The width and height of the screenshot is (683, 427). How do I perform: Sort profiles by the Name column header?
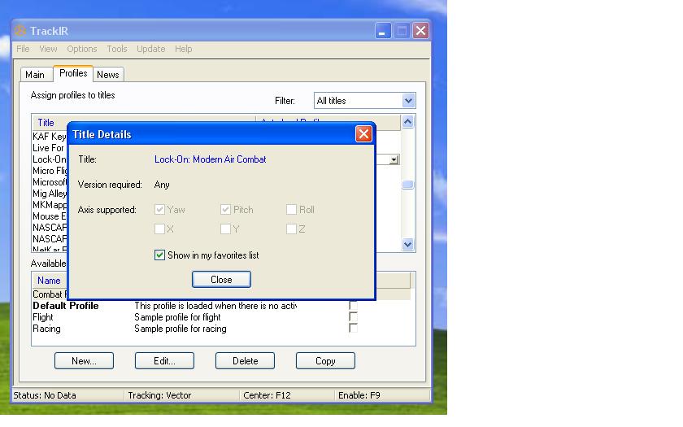[49, 281]
